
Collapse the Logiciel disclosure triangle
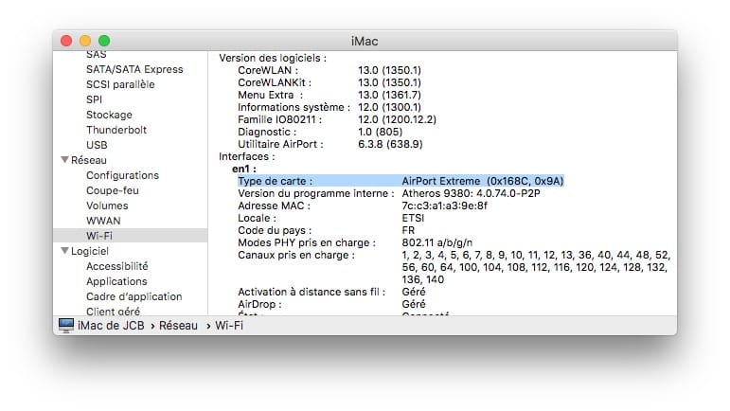coord(64,251)
